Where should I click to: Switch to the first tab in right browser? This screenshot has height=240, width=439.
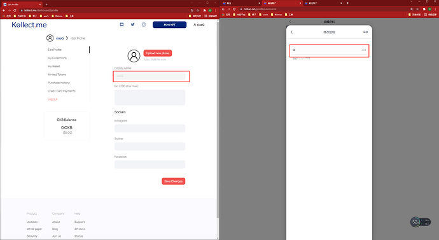point(240,3)
